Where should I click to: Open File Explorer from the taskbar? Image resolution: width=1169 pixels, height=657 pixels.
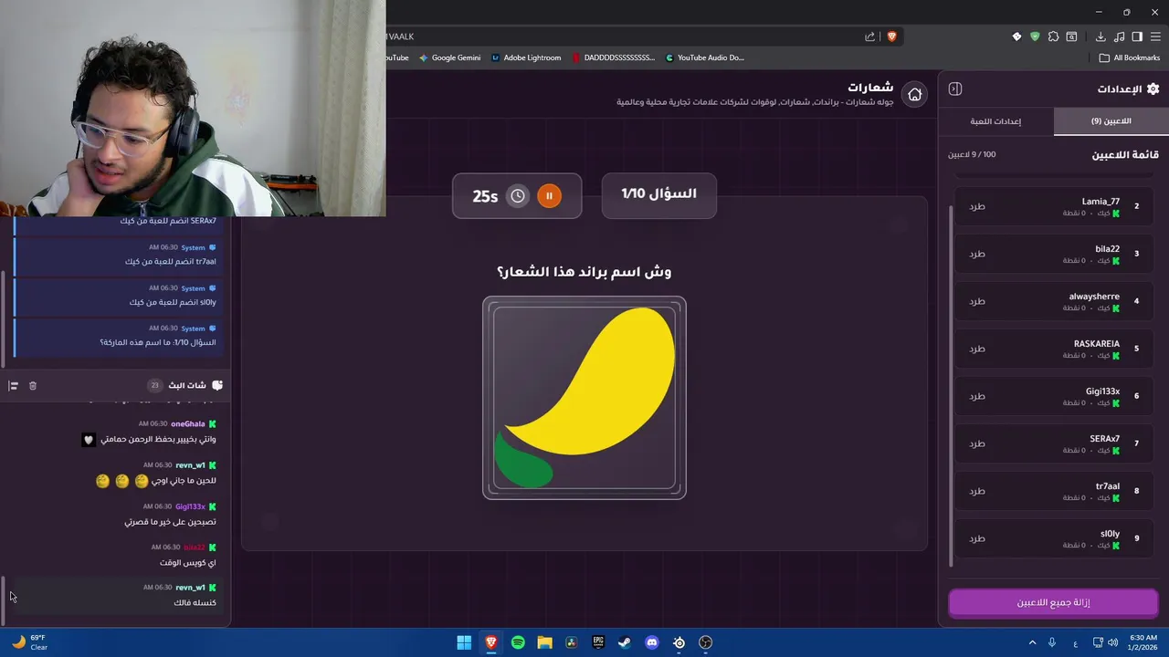544,642
